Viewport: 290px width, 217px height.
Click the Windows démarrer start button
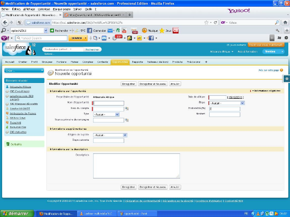point(17,214)
